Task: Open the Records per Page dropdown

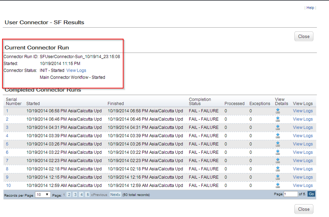Action: coord(43,195)
